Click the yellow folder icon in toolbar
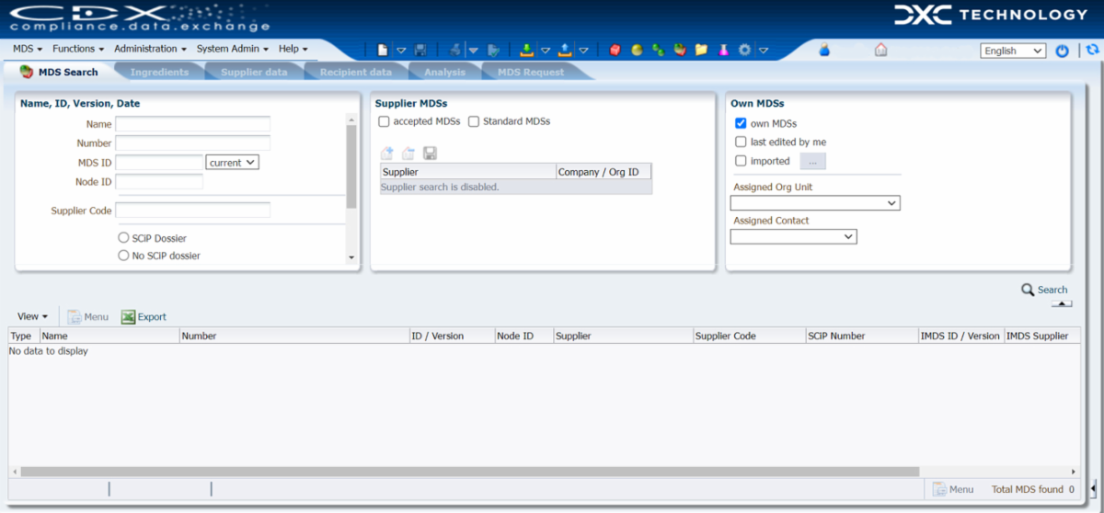The height and width of the screenshot is (513, 1104). tap(702, 50)
